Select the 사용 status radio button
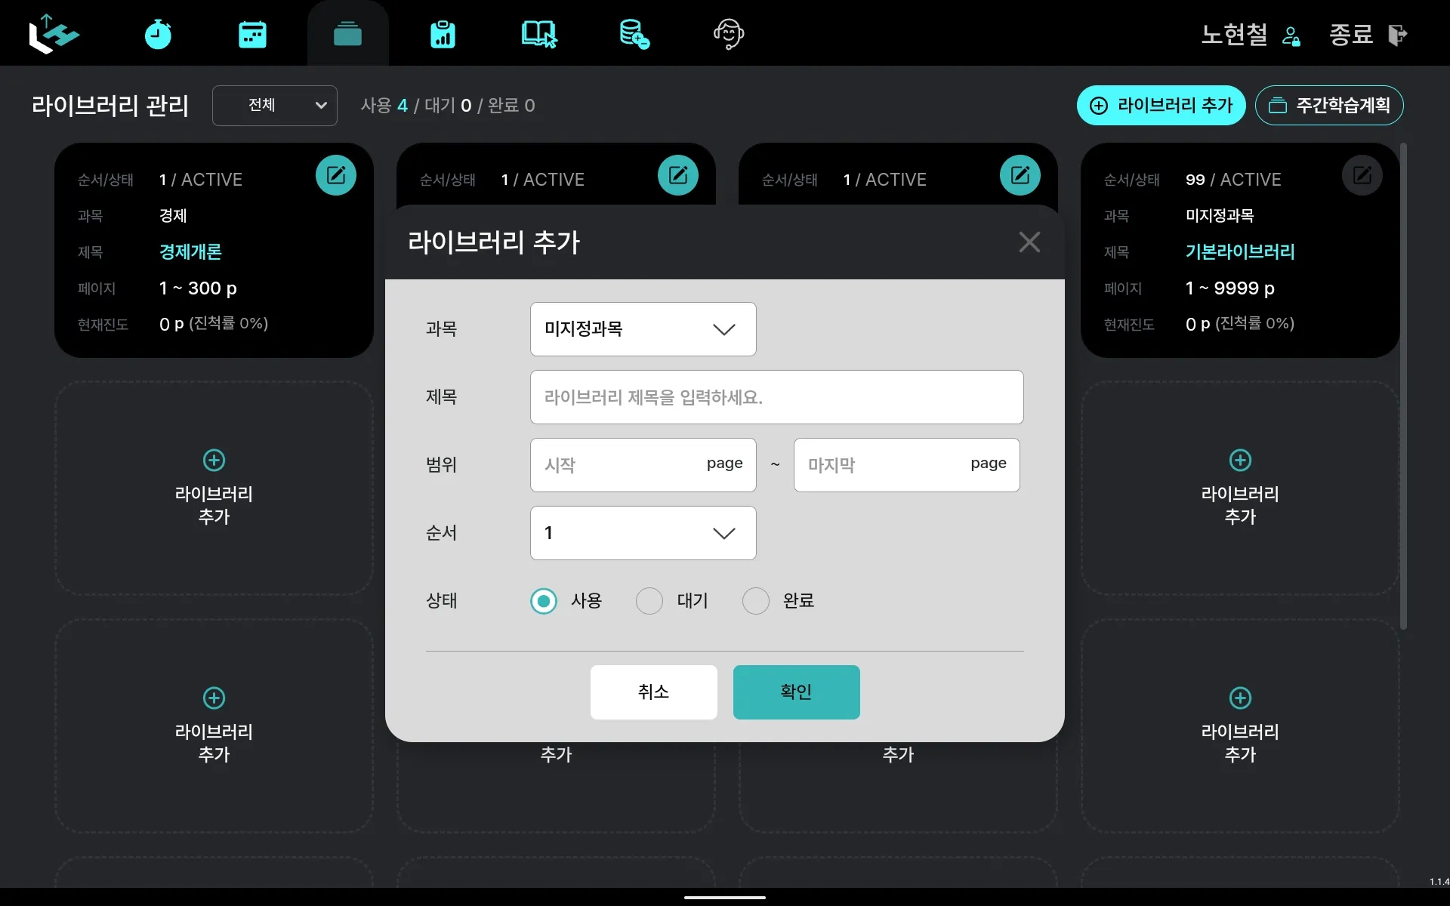This screenshot has height=906, width=1450. (x=544, y=601)
